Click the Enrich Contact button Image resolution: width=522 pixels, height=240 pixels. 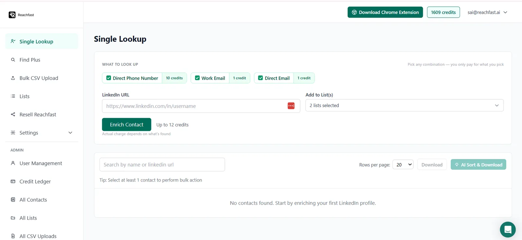127,124
